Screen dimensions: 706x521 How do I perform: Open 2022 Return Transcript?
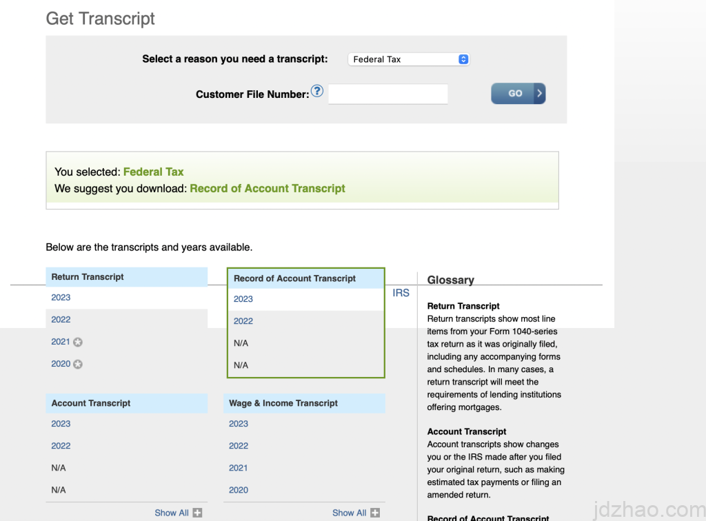(61, 320)
